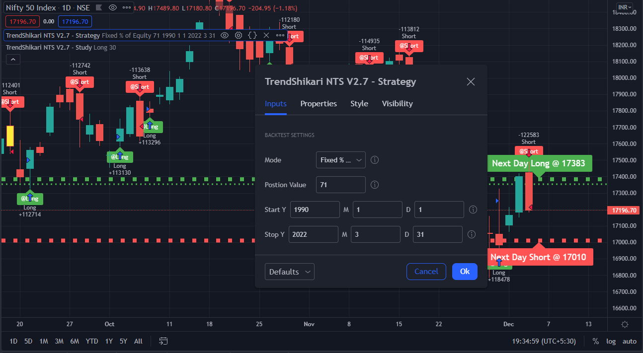
Task: Click the Next Day Long @ 17383 label
Action: [540, 163]
